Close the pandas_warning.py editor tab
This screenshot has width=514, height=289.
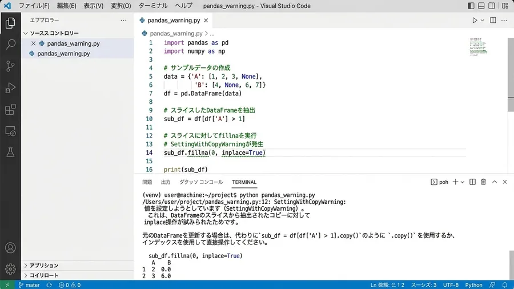pyautogui.click(x=206, y=21)
